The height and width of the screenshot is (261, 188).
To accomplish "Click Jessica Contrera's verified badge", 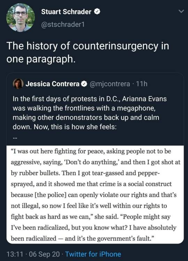I will (84, 84).
